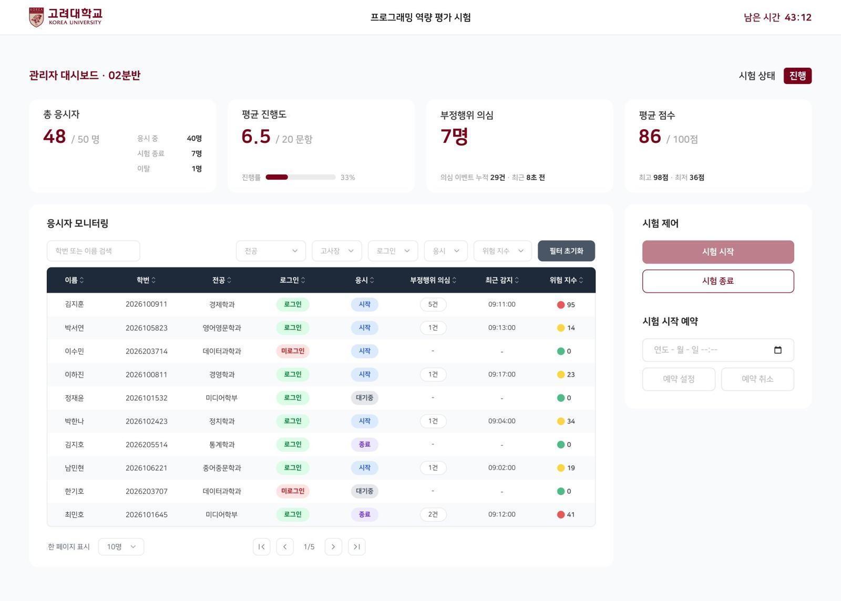The width and height of the screenshot is (841, 601).
Task: Open 김지훈's 5건 suspicion badge
Action: pyautogui.click(x=433, y=305)
